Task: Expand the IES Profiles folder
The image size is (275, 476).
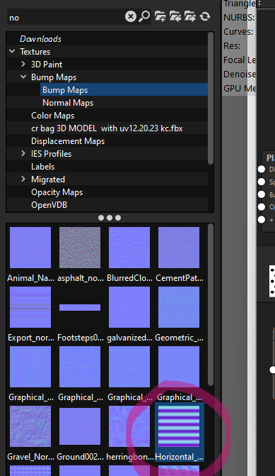Action: (x=23, y=153)
